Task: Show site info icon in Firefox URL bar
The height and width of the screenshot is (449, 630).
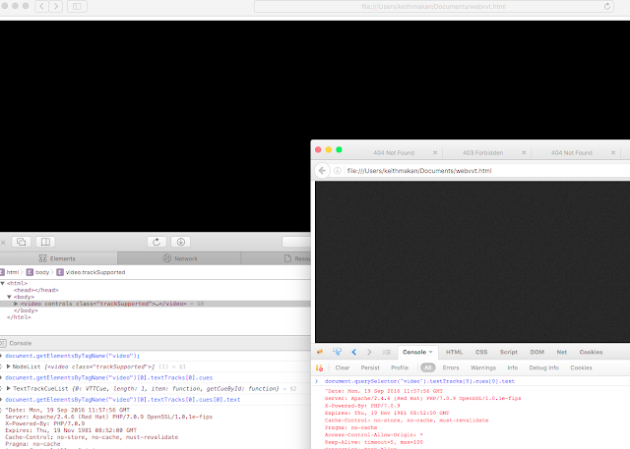Action: pyautogui.click(x=338, y=171)
